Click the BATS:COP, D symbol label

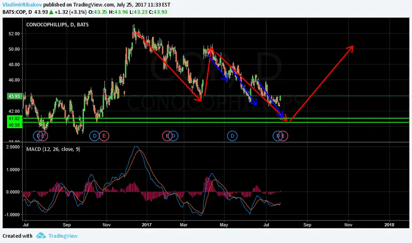pos(17,12)
